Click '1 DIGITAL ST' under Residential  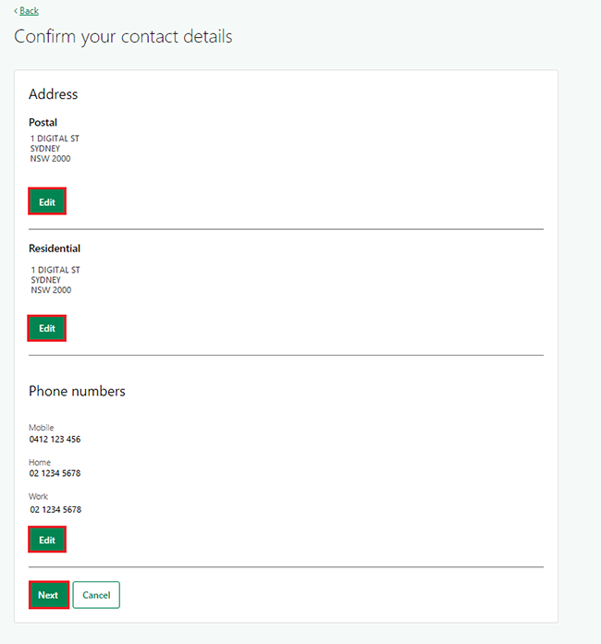tap(55, 270)
